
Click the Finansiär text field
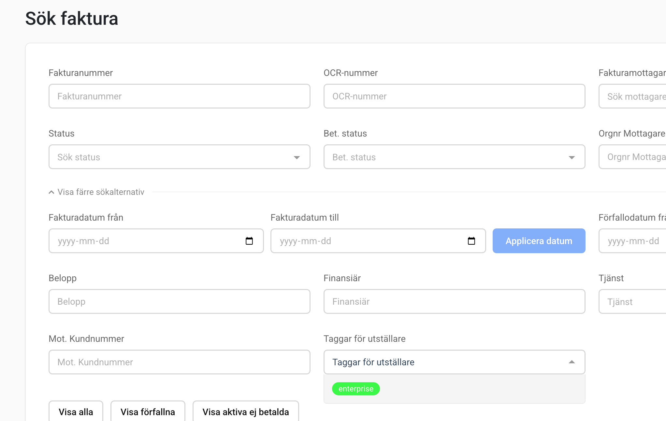click(x=454, y=301)
